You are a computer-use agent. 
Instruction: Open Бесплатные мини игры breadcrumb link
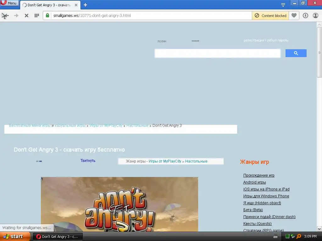pyautogui.click(x=30, y=126)
